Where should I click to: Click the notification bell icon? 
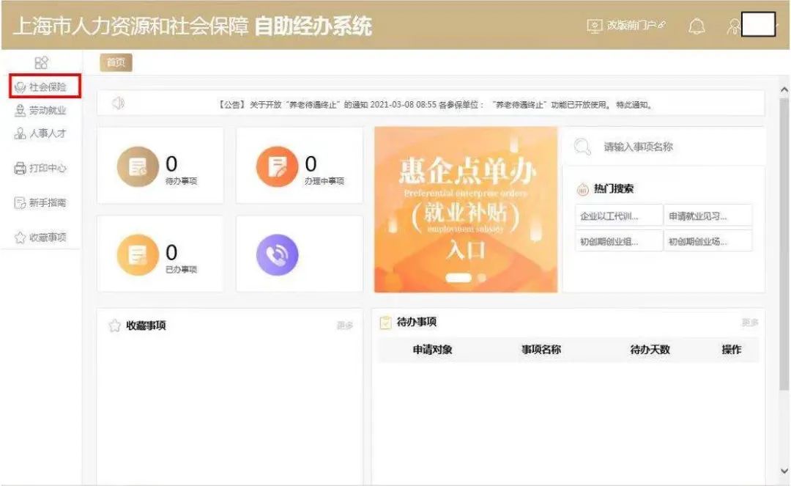[697, 26]
